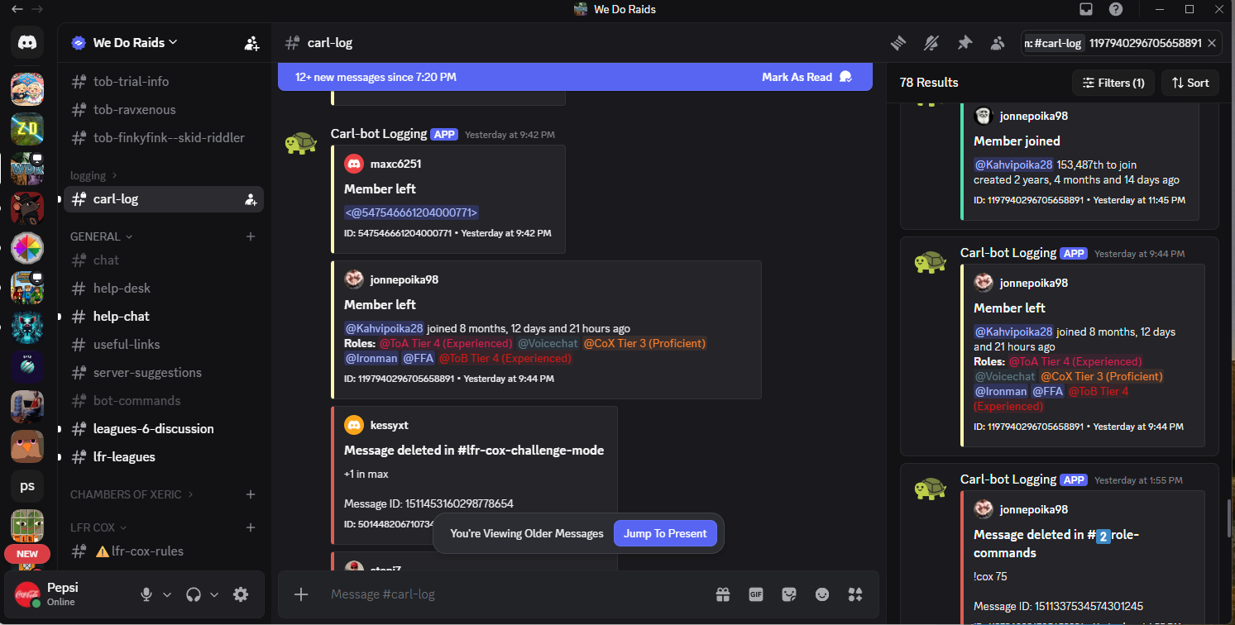Viewport: 1235px width, 625px height.
Task: Deafen with headphones icon
Action: coord(194,594)
